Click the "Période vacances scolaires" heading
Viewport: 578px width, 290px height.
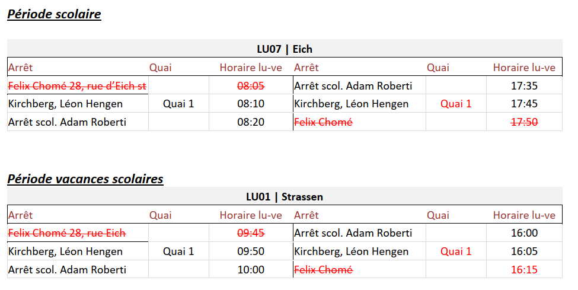coord(85,179)
